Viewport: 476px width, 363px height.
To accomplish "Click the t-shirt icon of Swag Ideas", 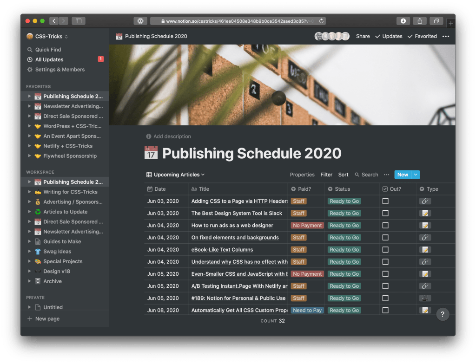I will click(38, 252).
